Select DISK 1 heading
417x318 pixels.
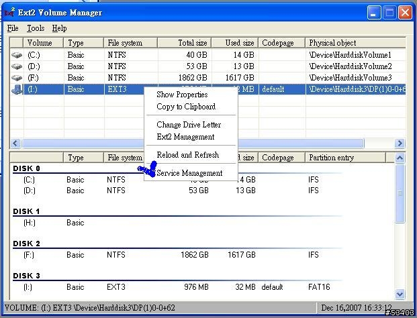point(26,211)
